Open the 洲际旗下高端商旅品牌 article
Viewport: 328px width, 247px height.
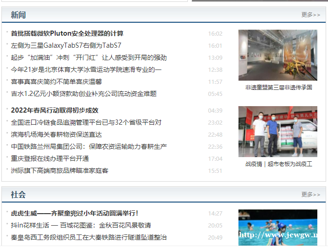pyautogui.click(x=59, y=171)
